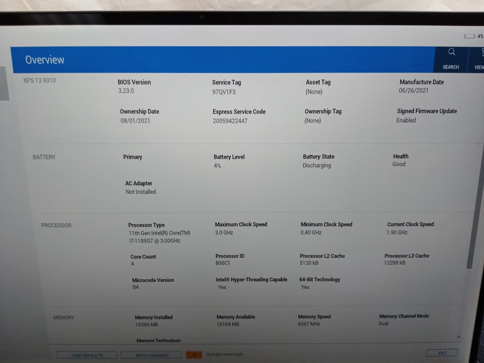The height and width of the screenshot is (363, 484).
Task: Select the Ownership Tag {None} value
Action: [x=312, y=120]
